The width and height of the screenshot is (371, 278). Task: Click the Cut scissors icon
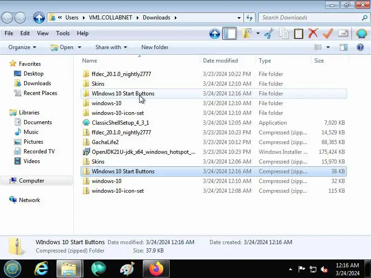tap(269, 33)
